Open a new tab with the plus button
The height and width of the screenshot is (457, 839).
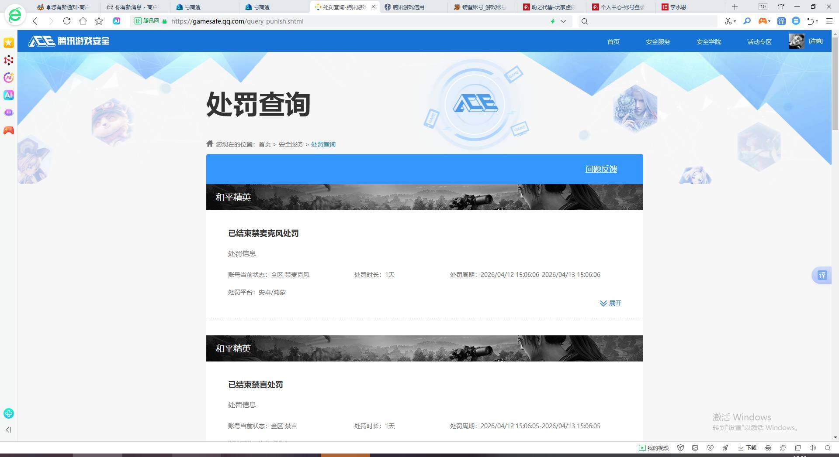(735, 7)
